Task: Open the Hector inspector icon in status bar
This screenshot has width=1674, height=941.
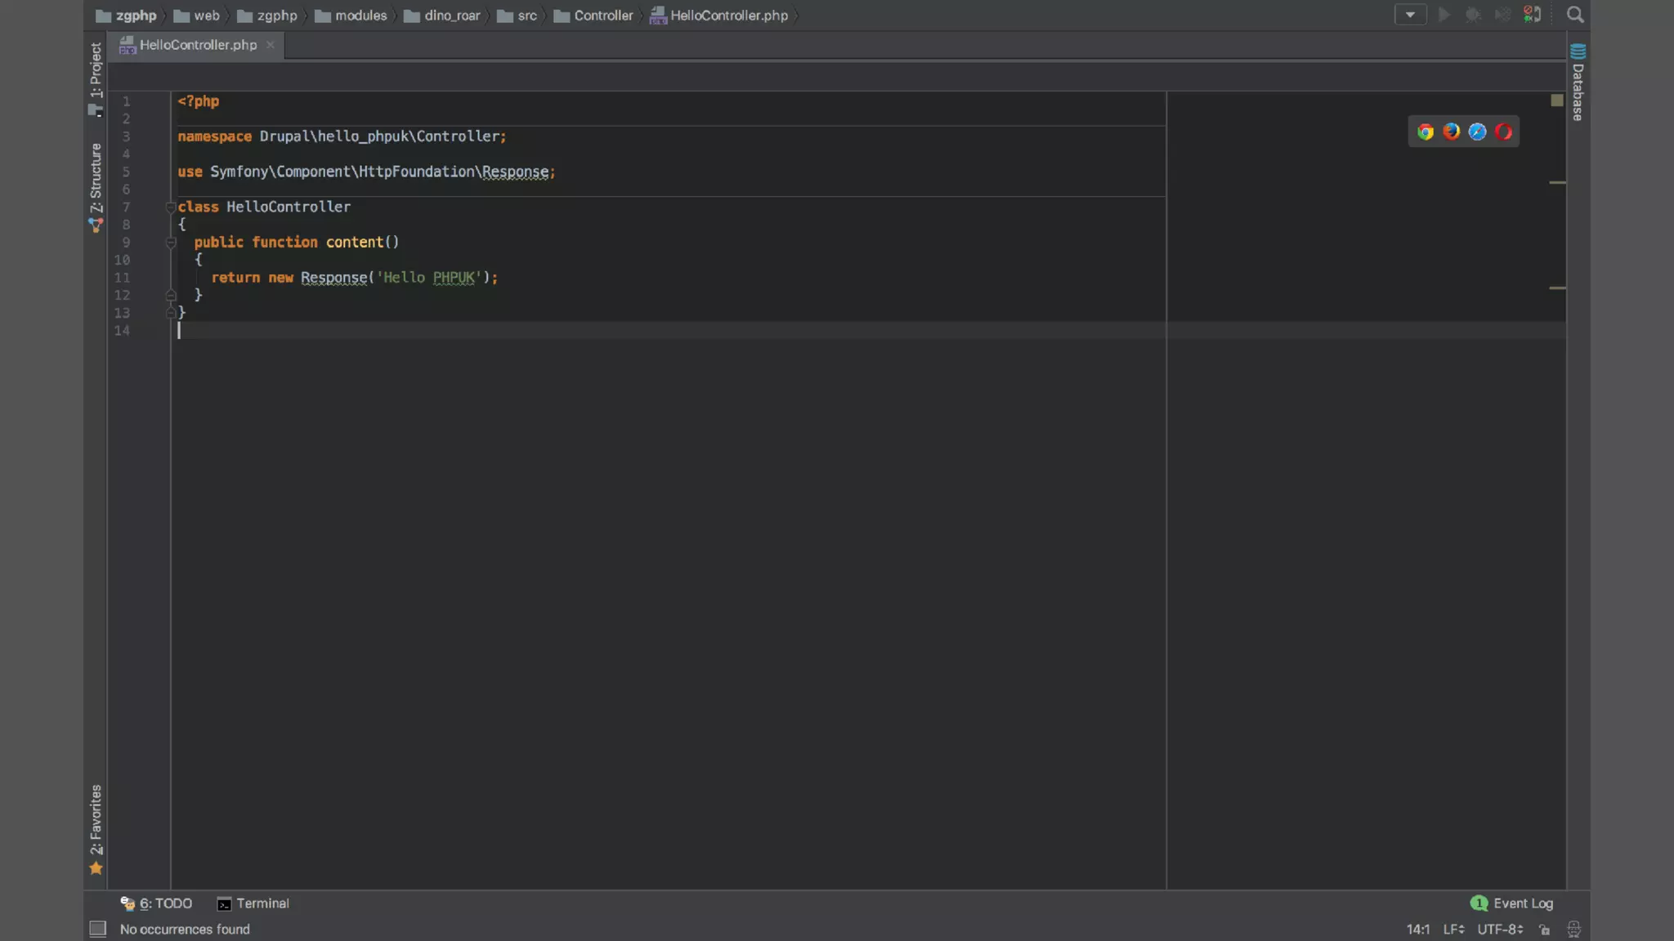Action: pos(1573,930)
